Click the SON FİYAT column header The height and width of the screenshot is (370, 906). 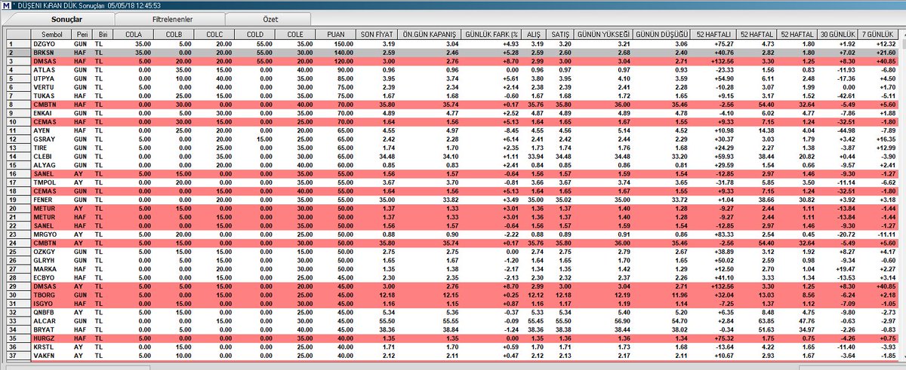(377, 35)
